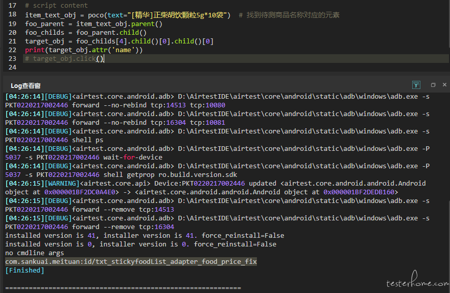Click line number 19 in gutter
Image resolution: width=450 pixels, height=293 pixels.
12,24
